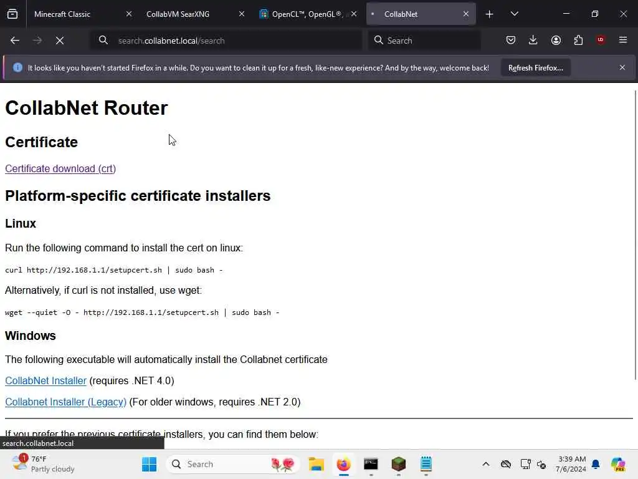
Task: Click the taskbar Search box
Action: click(x=233, y=464)
